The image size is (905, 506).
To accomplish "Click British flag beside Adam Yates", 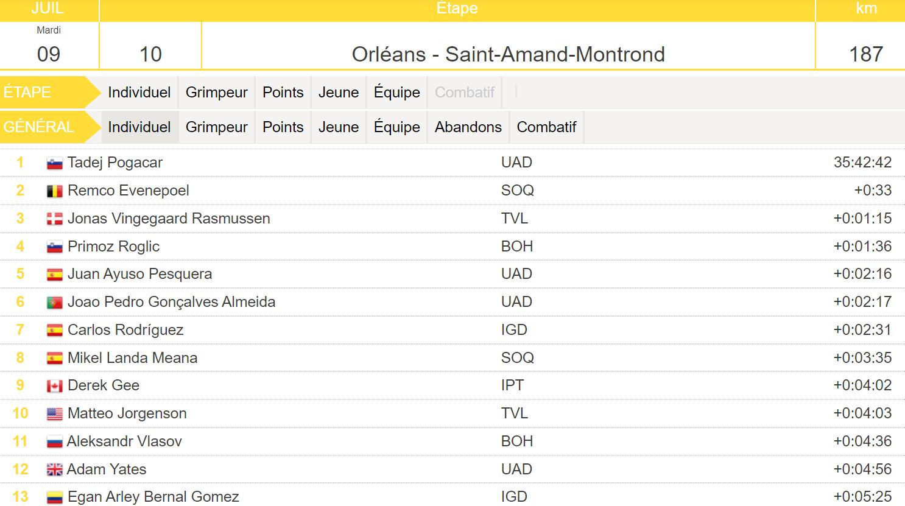I will (55, 469).
